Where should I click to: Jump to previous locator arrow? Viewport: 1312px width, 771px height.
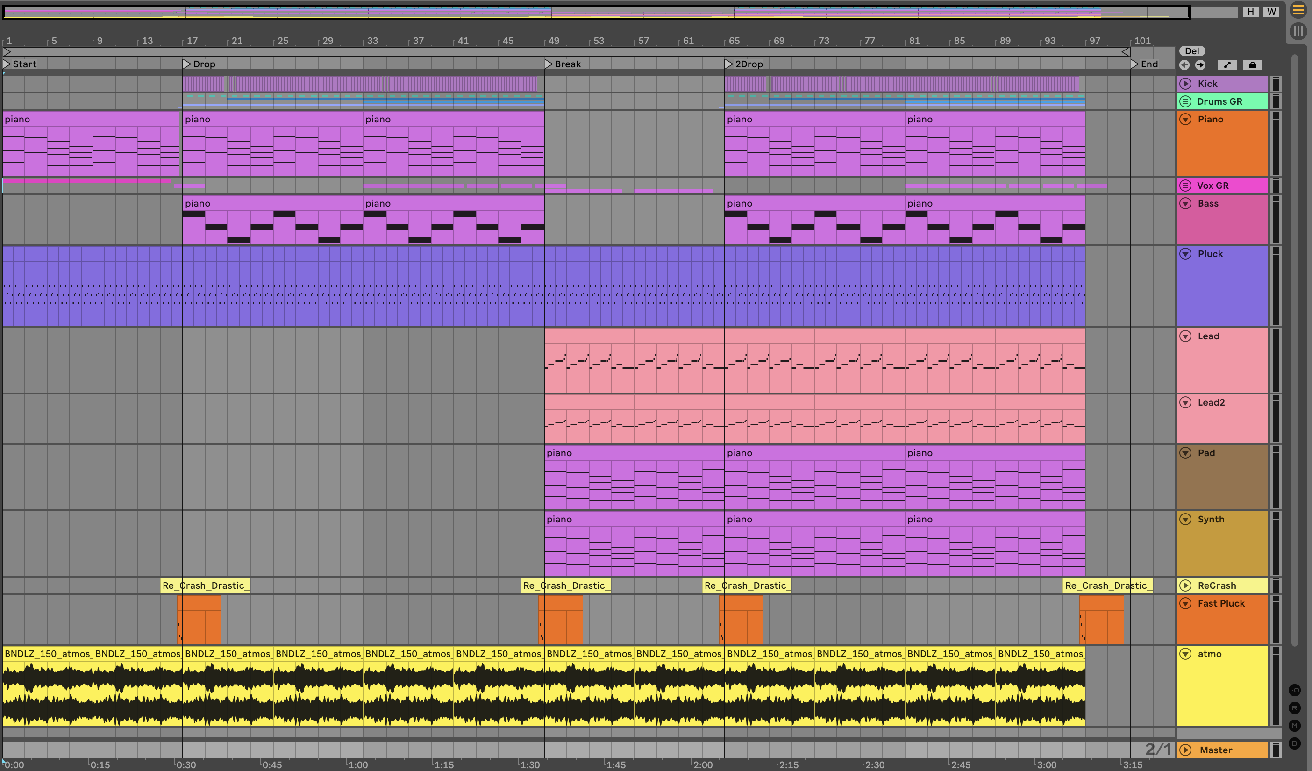[x=1184, y=65]
